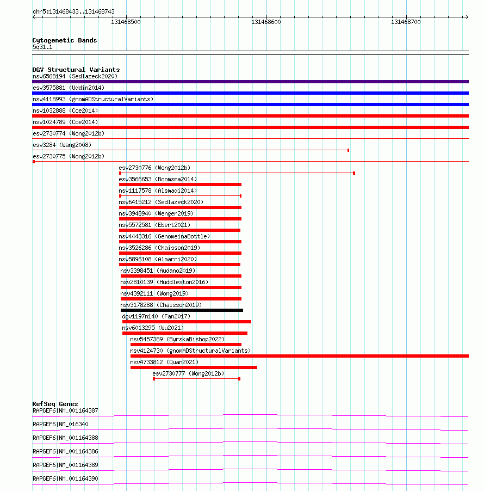484x491 pixels.
Task: Select nsv6013295 (Wu2021) variant label
Action: tap(153, 328)
